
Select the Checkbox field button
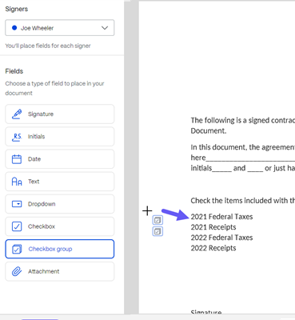(x=60, y=226)
